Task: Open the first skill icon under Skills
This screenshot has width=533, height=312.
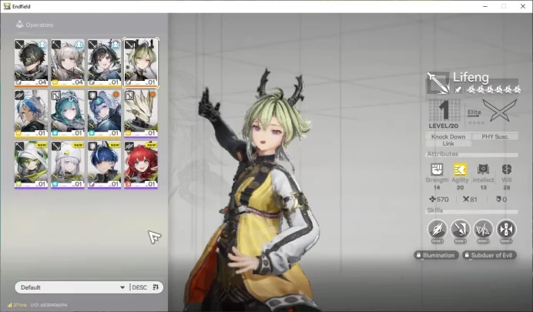Action: point(437,229)
